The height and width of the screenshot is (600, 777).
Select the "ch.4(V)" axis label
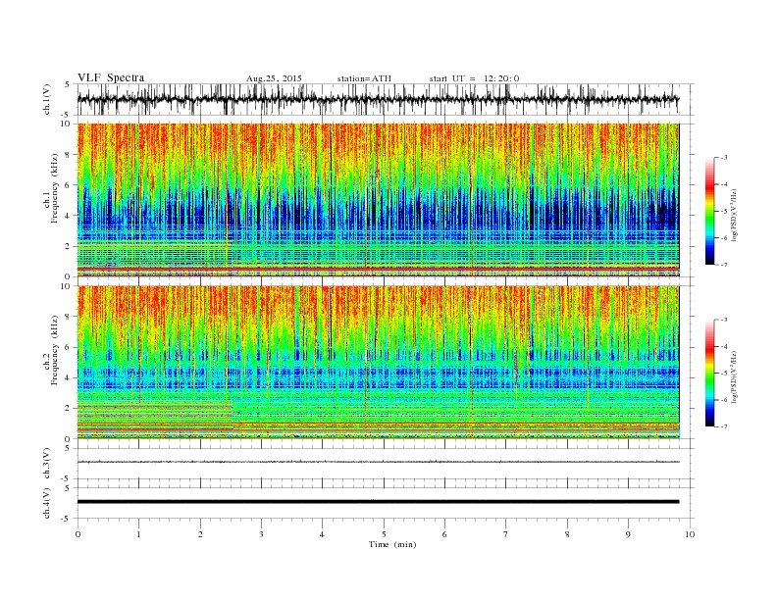pos(47,503)
